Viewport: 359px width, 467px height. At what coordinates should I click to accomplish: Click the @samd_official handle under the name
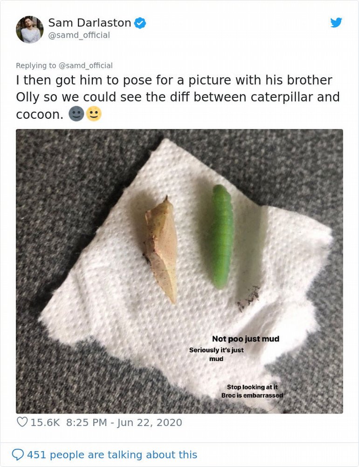79,35
